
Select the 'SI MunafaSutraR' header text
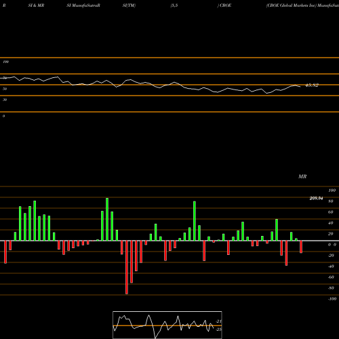83,5
